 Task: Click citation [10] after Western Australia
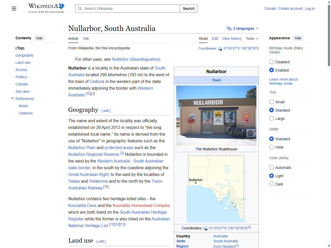88,94
